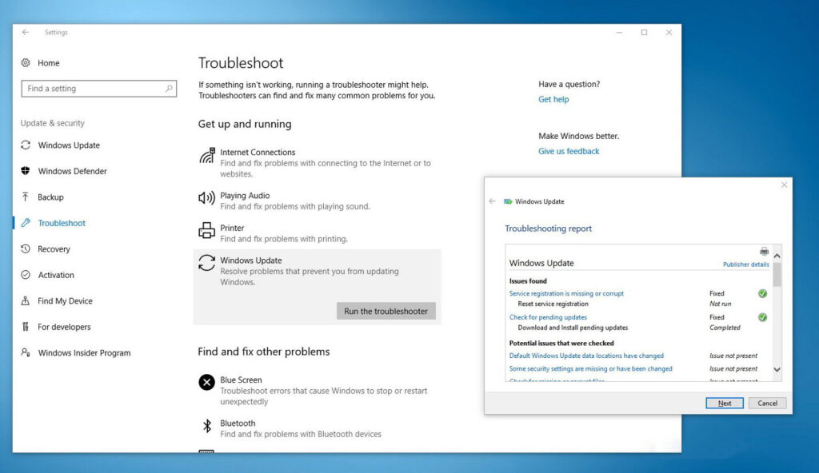
Task: Click the Blue Screen troubleshooter icon
Action: [x=206, y=383]
